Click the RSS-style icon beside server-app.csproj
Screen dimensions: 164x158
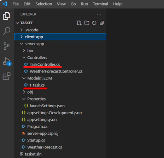tap(24, 133)
